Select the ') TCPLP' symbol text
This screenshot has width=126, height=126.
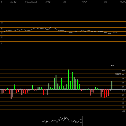pyautogui.click(x=84, y=2)
